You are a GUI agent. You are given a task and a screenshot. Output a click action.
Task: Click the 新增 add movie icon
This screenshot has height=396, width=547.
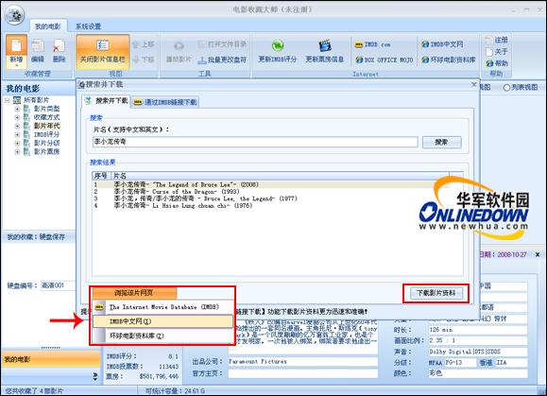point(16,51)
